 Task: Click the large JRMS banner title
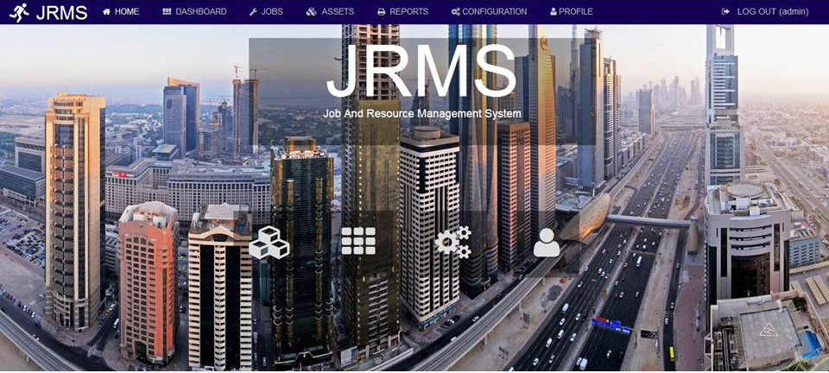click(421, 73)
